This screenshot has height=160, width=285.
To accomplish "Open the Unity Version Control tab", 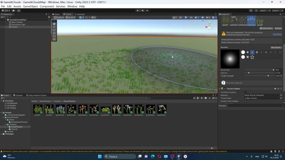I will [x=36, y=95].
